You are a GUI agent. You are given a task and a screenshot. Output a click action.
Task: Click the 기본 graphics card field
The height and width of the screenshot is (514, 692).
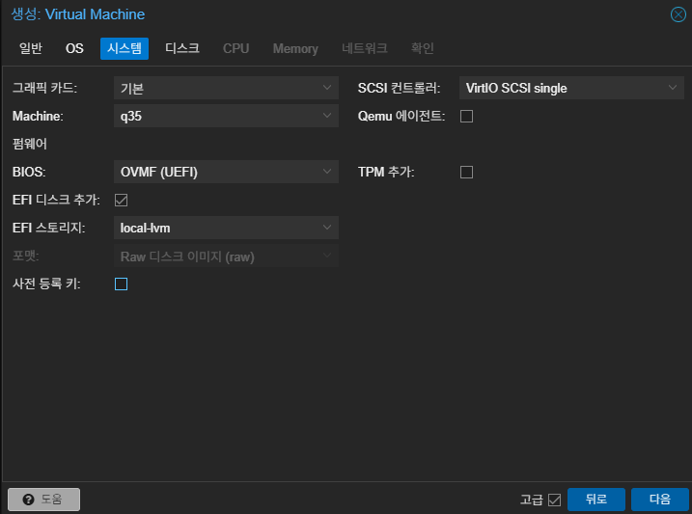click(x=226, y=88)
